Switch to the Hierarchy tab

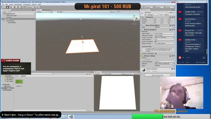coord(6,10)
